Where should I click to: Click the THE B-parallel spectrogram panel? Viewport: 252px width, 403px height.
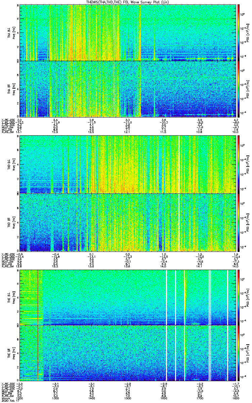tap(128, 354)
